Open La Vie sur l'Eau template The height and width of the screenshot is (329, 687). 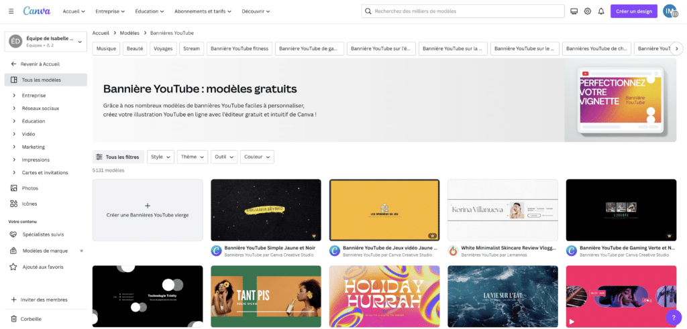pyautogui.click(x=503, y=296)
